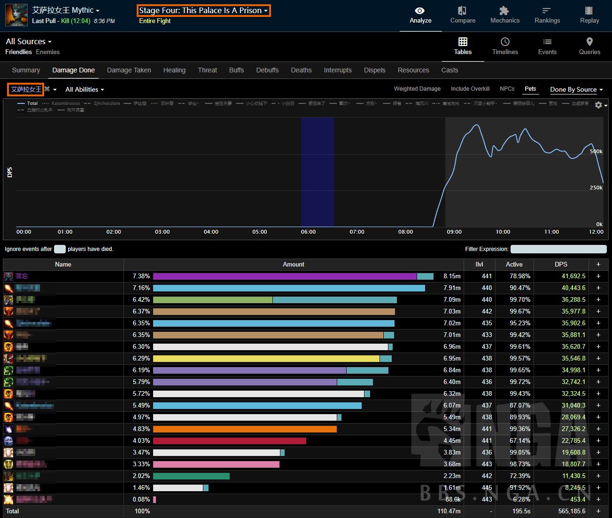Click the Filter Expression input field
The height and width of the screenshot is (518, 612).
[558, 249]
